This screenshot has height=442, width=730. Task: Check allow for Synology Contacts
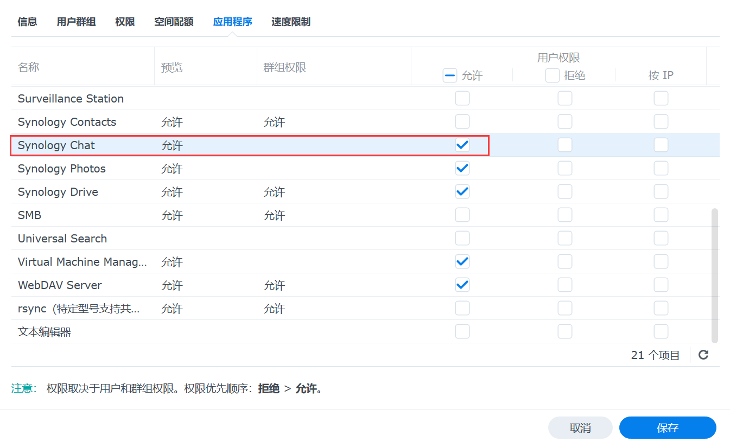pyautogui.click(x=462, y=121)
